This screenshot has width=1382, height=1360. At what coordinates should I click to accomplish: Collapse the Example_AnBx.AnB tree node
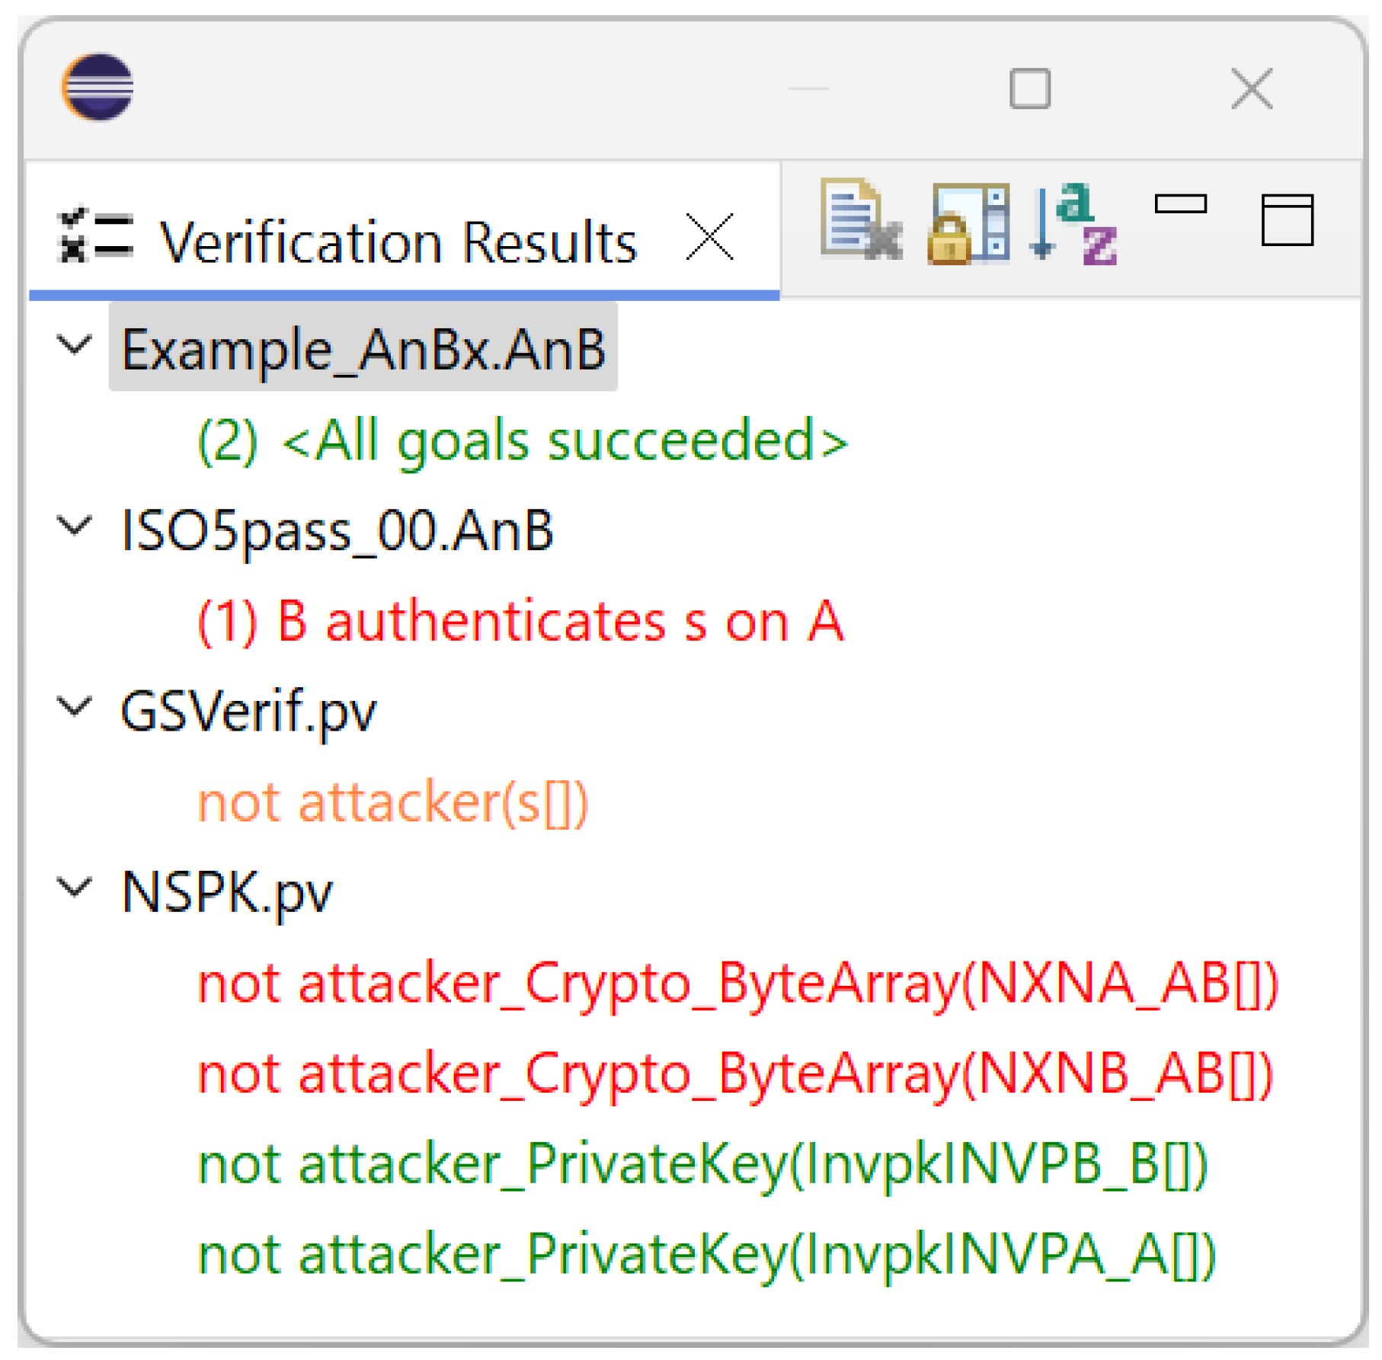click(75, 346)
